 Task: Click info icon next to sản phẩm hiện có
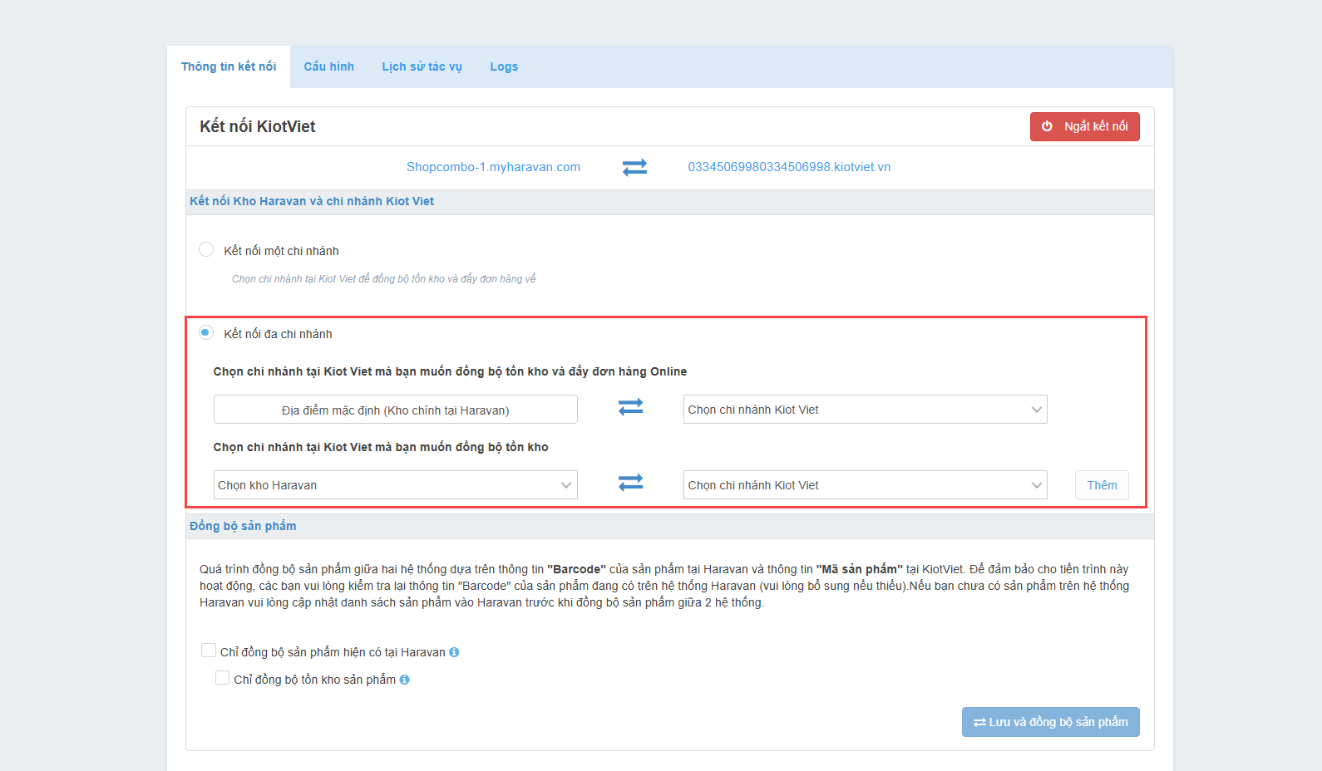[x=454, y=652]
